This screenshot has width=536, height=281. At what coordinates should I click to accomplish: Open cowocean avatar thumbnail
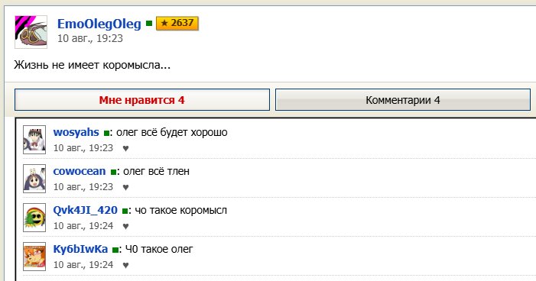(x=34, y=179)
